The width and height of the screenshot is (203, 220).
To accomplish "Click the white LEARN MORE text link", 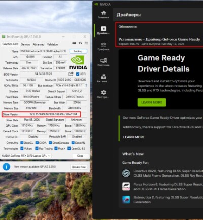I will (x=133, y=137).
